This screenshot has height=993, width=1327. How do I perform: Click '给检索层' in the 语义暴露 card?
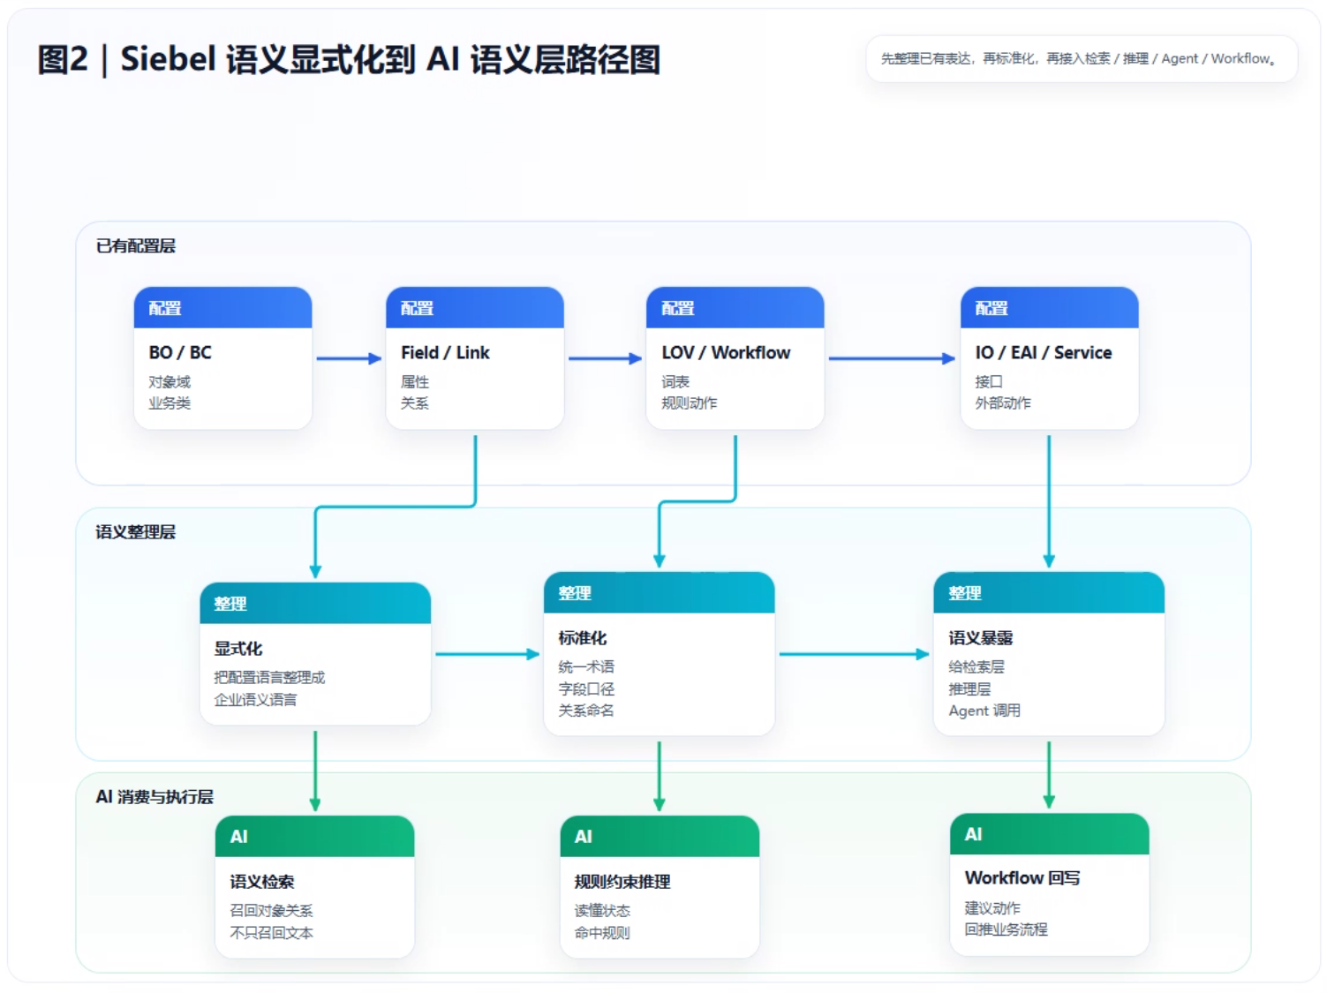(x=976, y=666)
